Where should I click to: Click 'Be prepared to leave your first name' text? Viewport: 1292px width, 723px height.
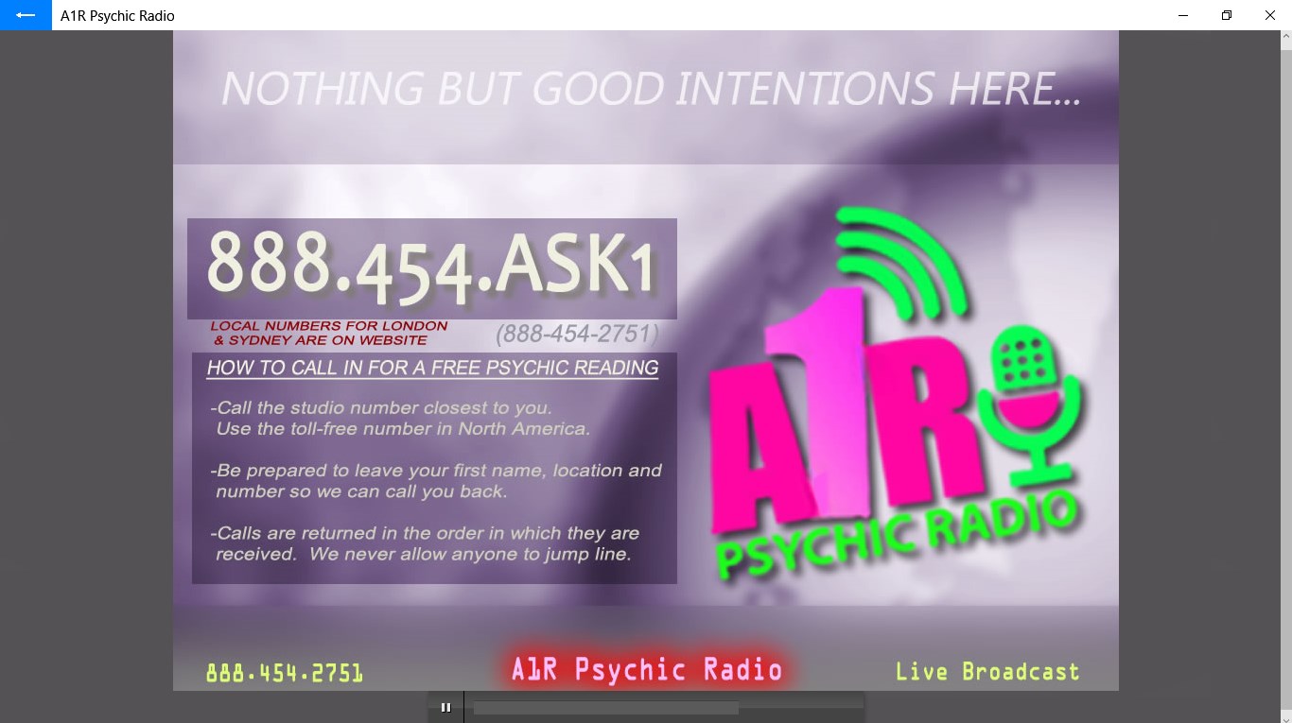coord(436,481)
